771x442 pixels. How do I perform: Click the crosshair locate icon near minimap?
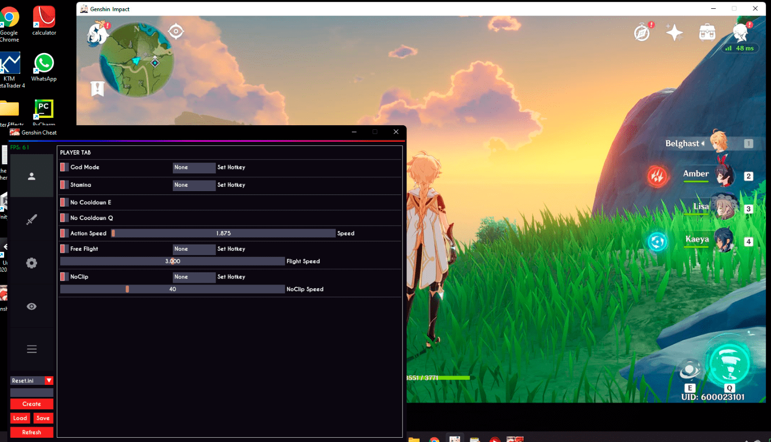tap(176, 31)
